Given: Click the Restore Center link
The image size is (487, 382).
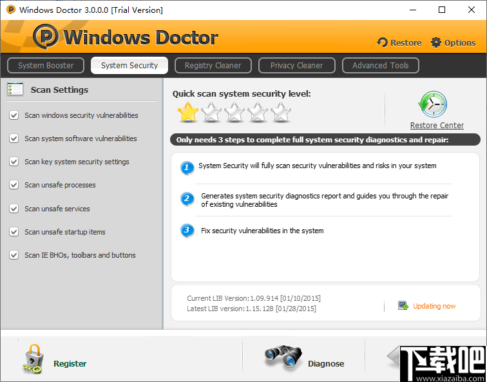Looking at the screenshot, I should point(437,126).
